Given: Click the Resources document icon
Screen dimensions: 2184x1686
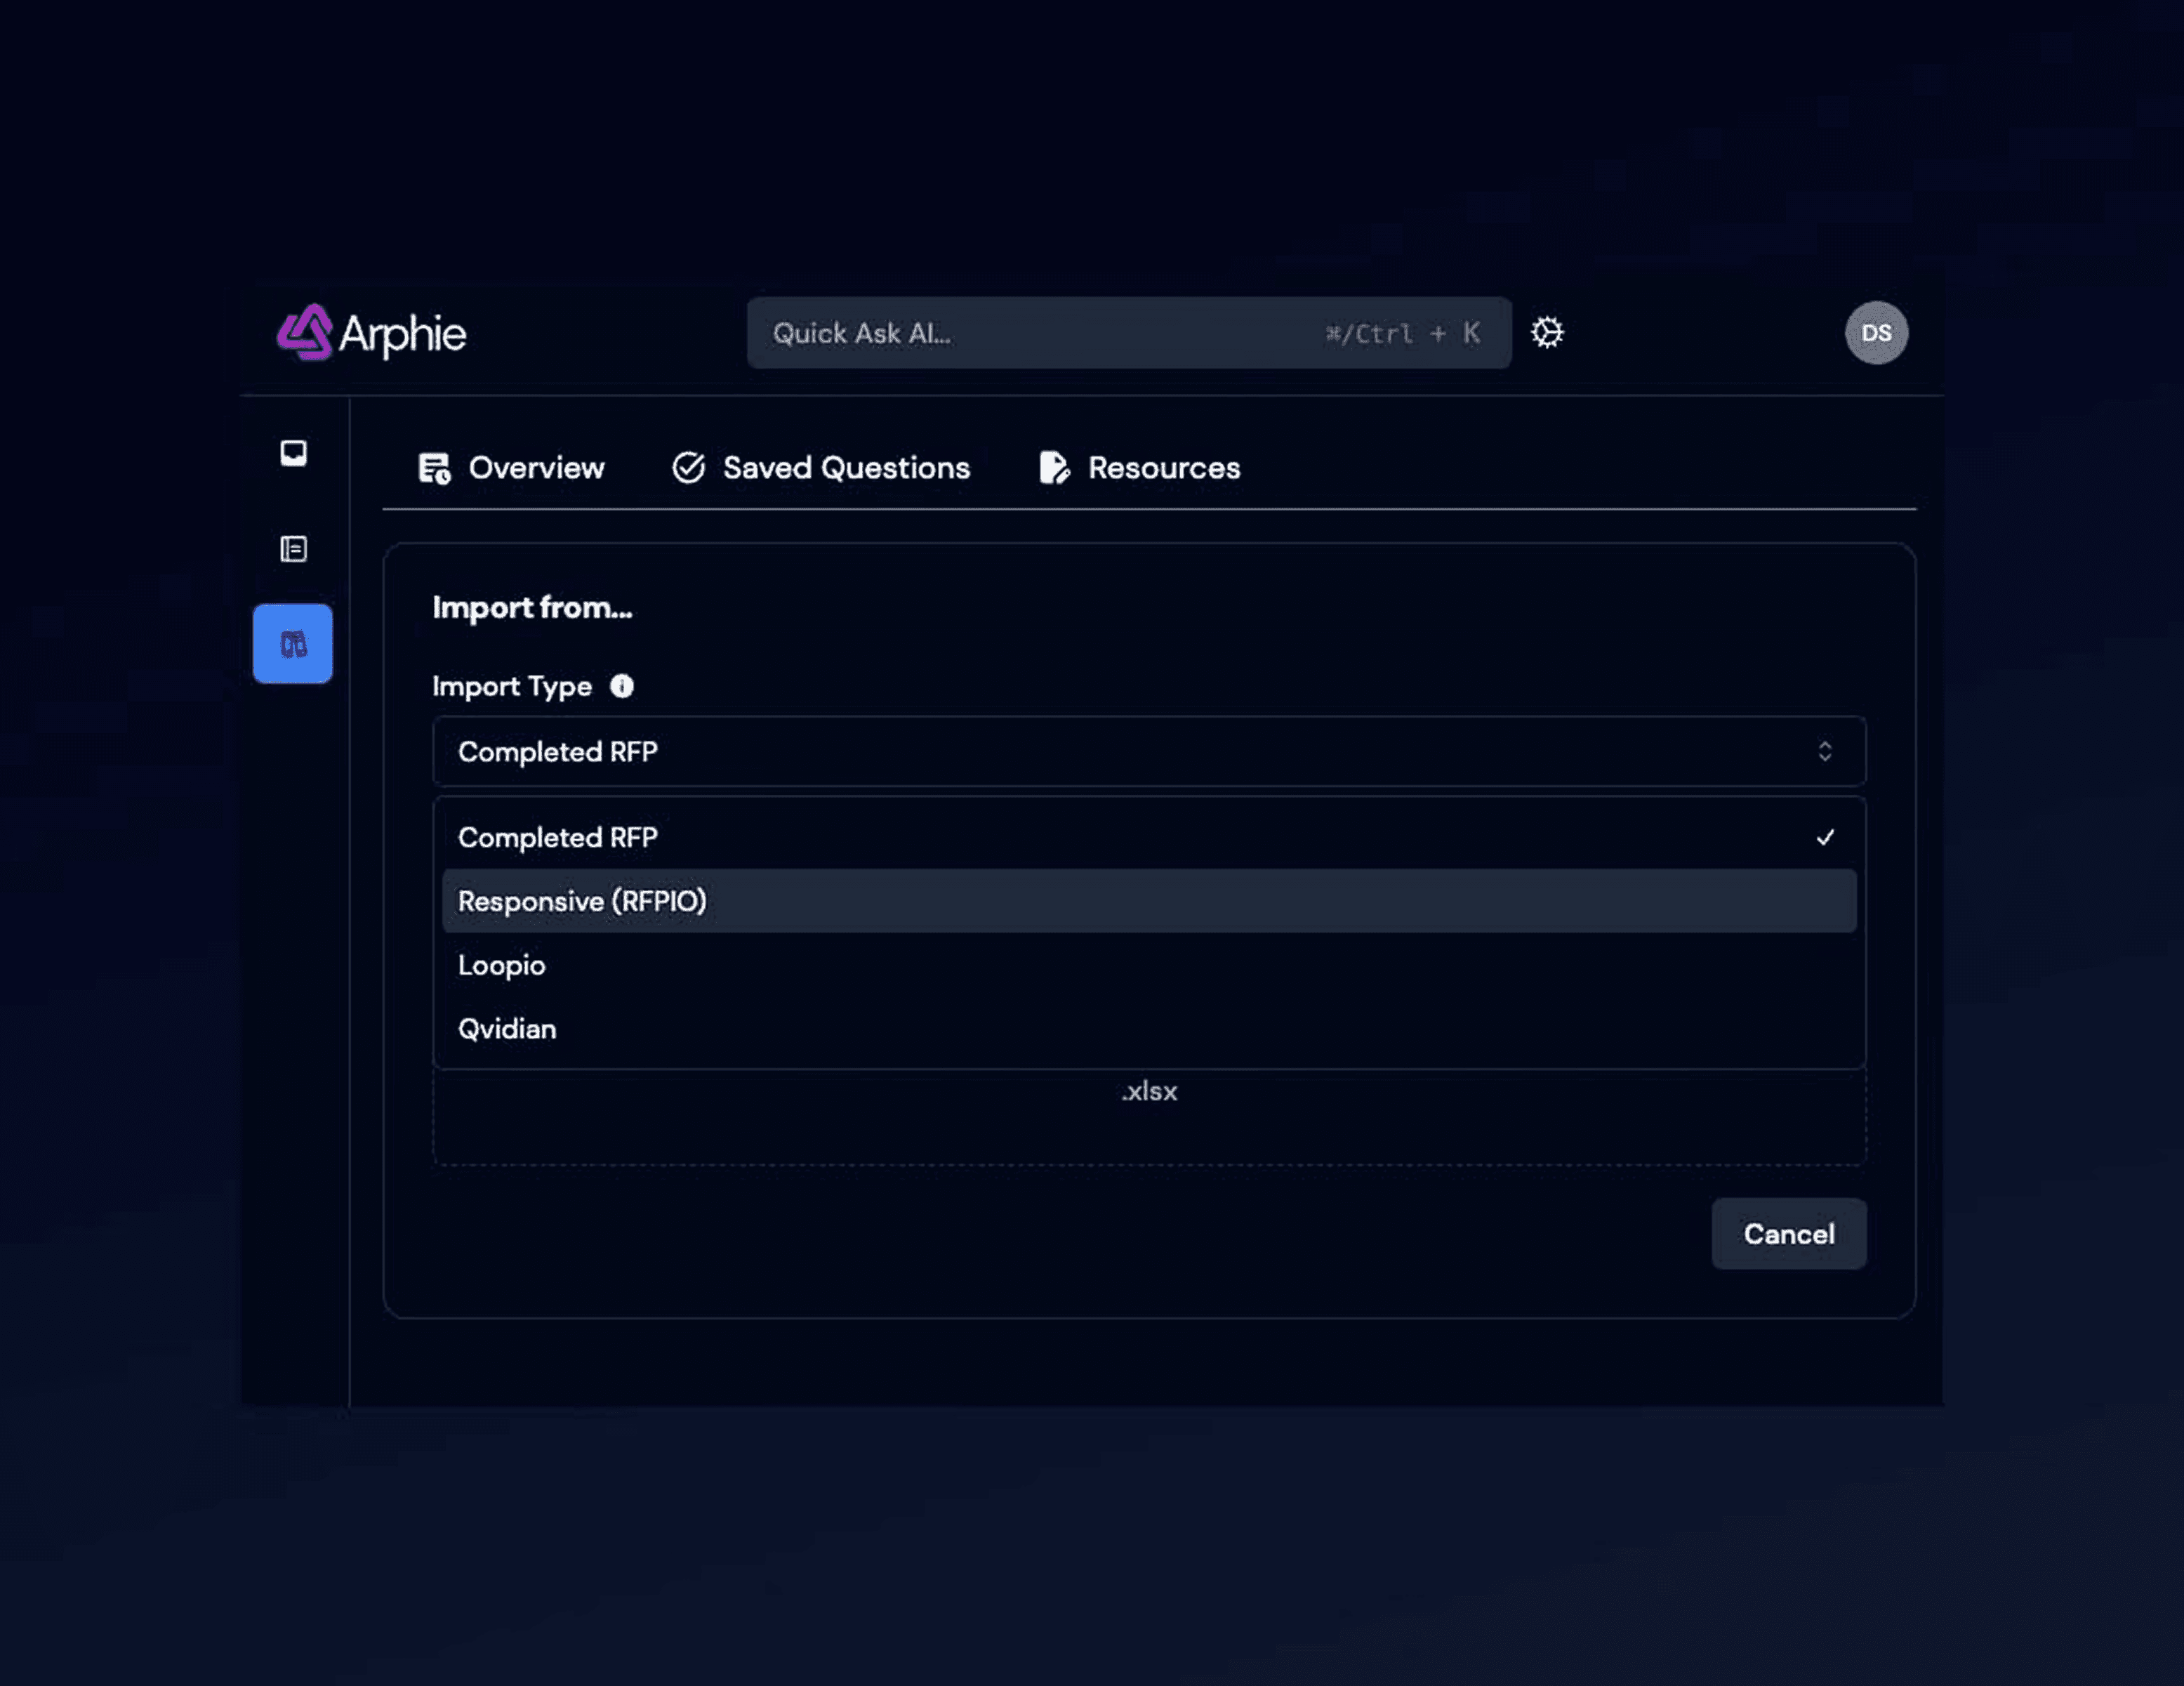Looking at the screenshot, I should (1053, 468).
